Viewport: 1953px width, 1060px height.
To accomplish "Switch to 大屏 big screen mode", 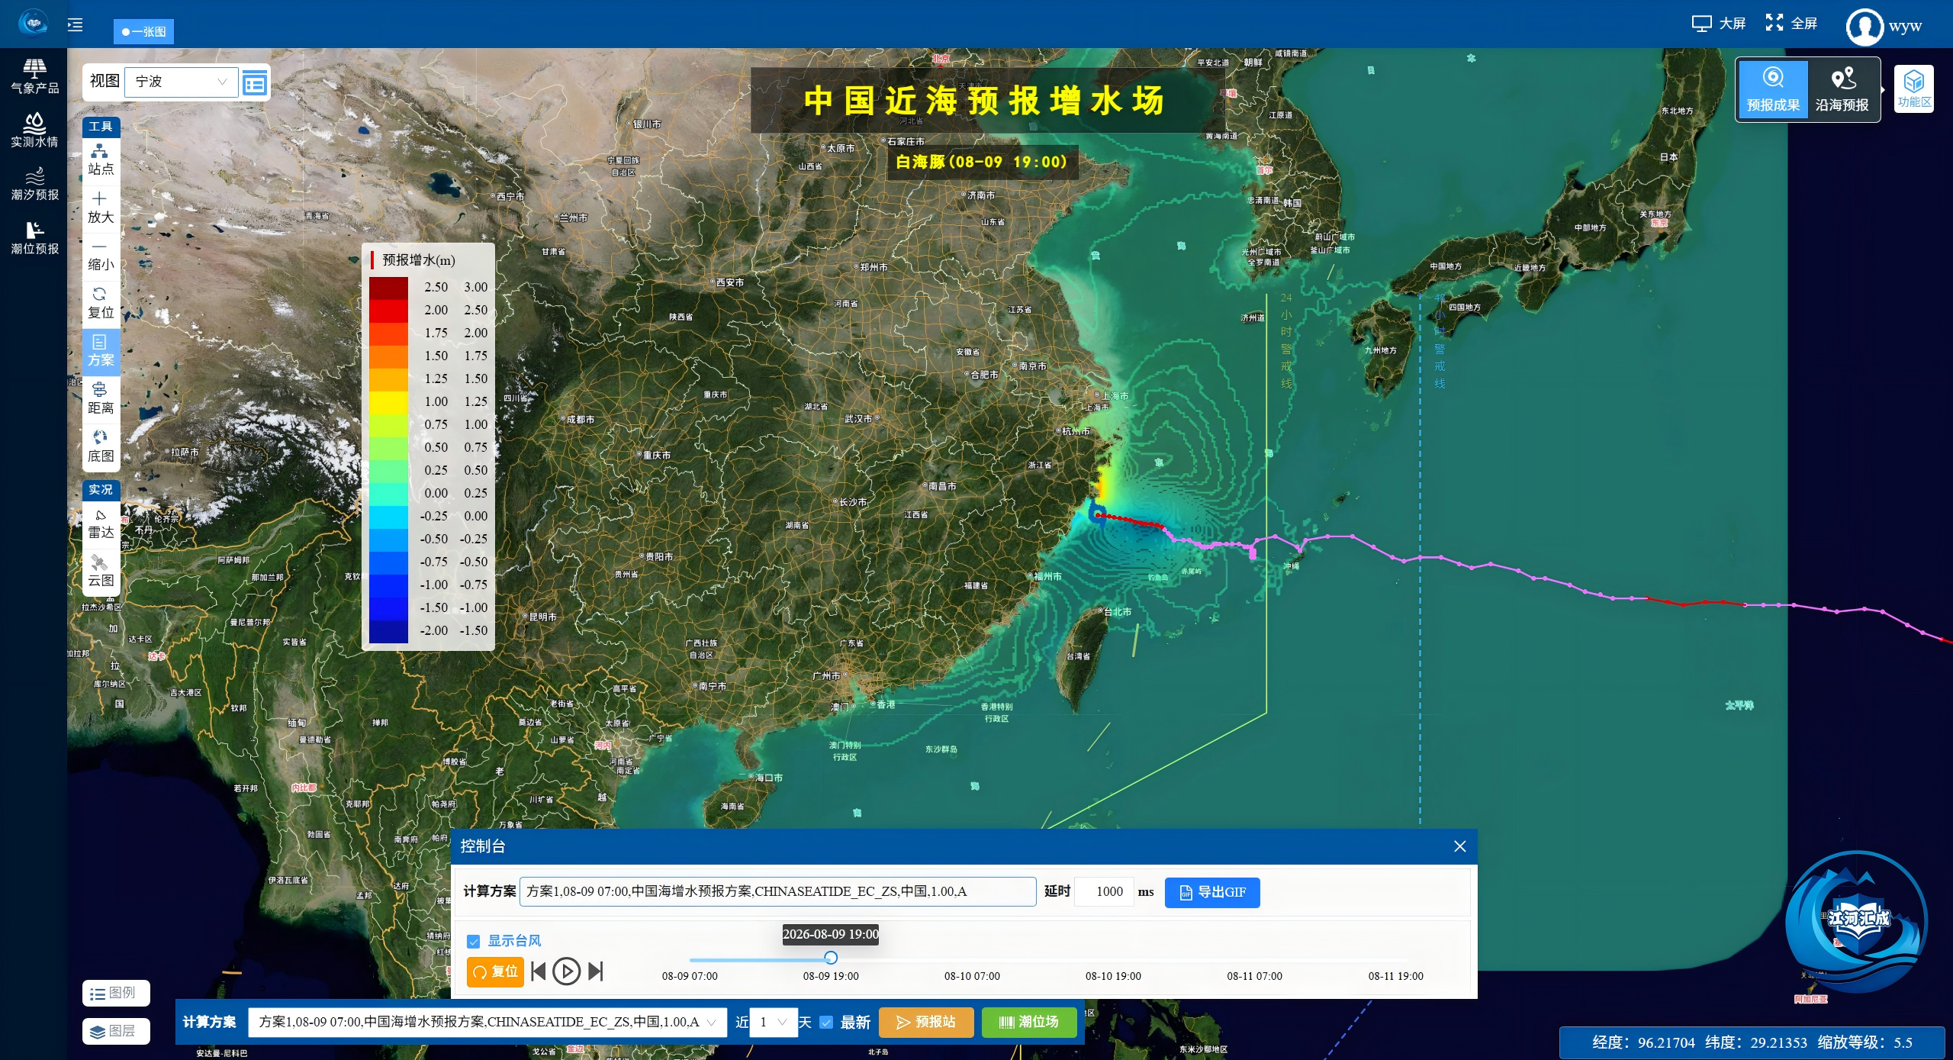I will pos(1720,24).
